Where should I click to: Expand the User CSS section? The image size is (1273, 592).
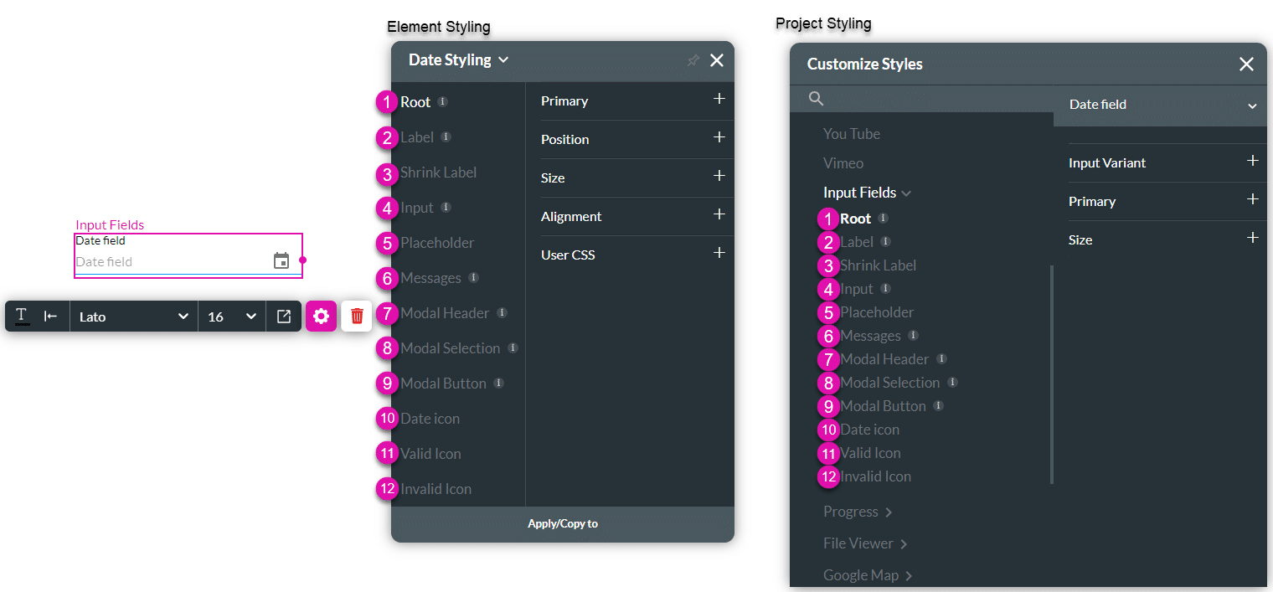click(719, 254)
